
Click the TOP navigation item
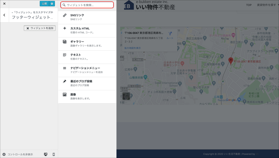pyautogui.click(x=249, y=5)
